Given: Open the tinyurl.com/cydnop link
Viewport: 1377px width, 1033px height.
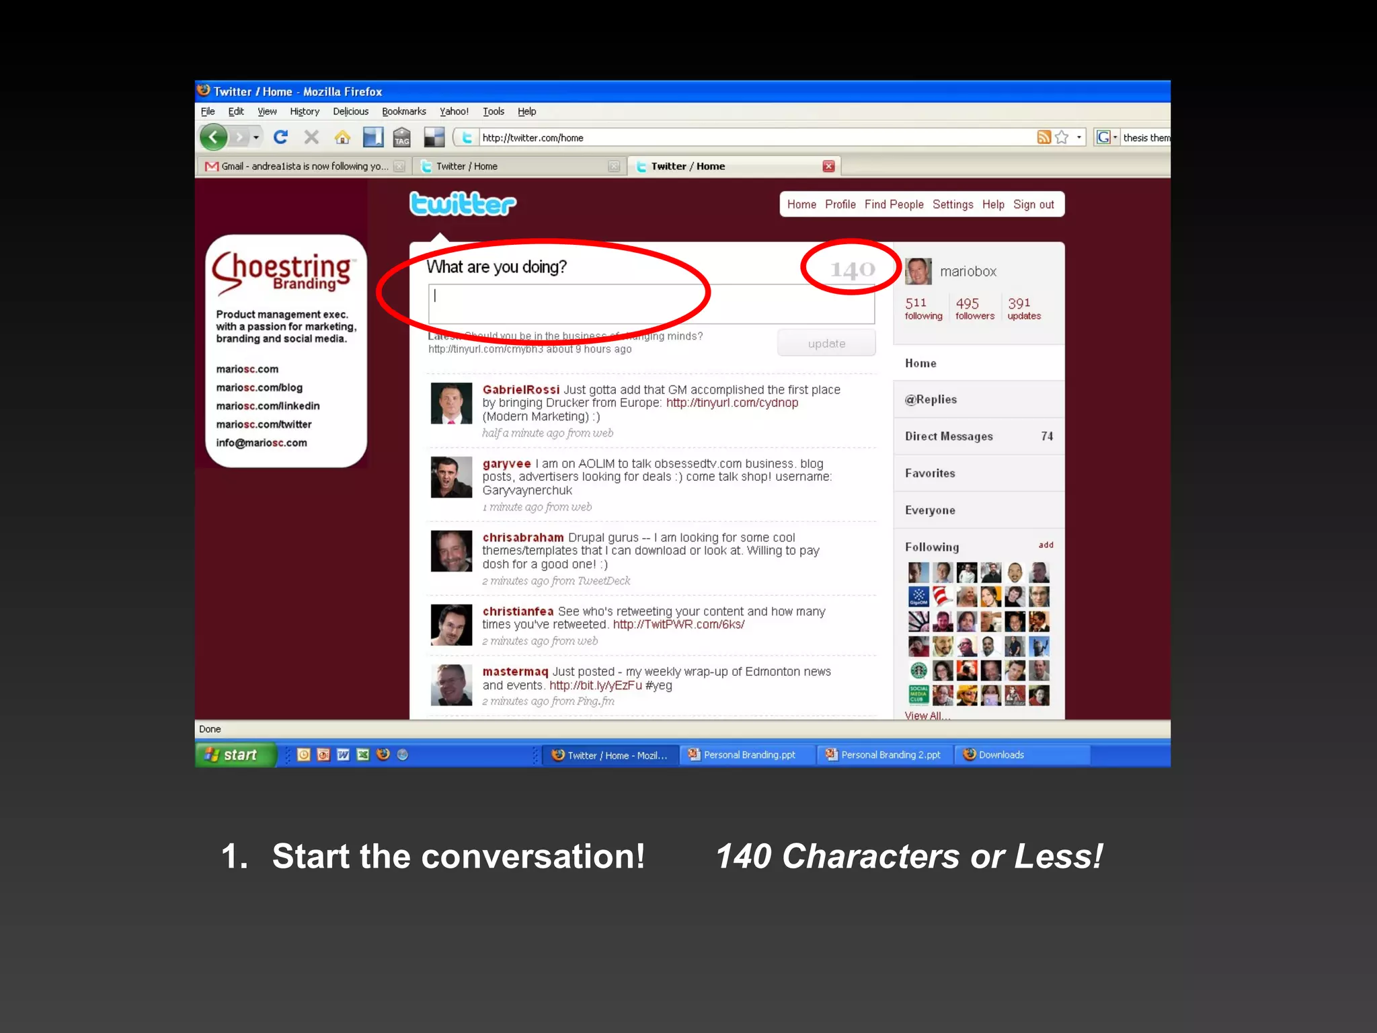Looking at the screenshot, I should pyautogui.click(x=732, y=403).
